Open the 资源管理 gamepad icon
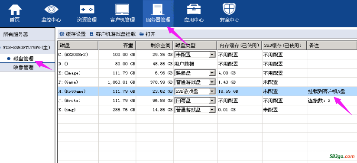The width and height of the screenshot is (357, 163). tap(87, 10)
